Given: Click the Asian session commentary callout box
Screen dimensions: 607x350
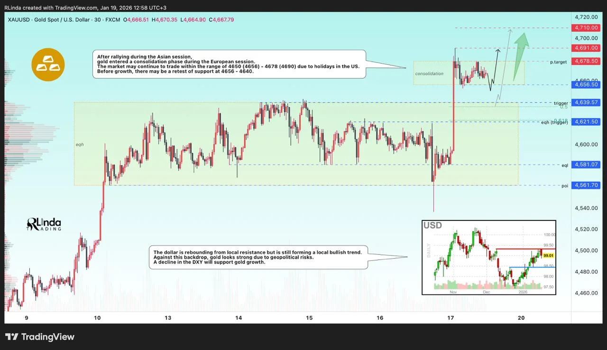Looking at the screenshot, I should 230,63.
